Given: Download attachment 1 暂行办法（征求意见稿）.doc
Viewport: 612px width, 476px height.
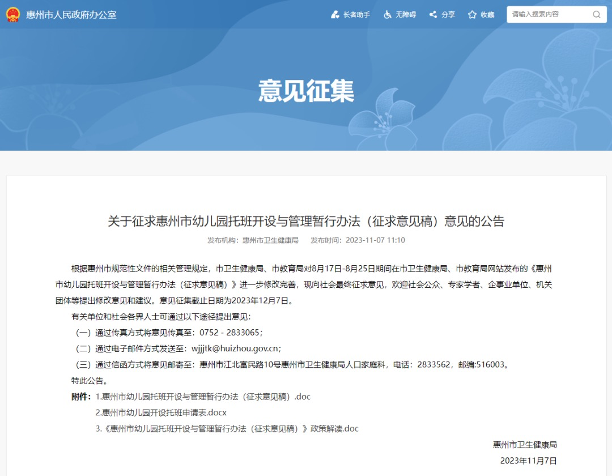Looking at the screenshot, I should [x=203, y=397].
